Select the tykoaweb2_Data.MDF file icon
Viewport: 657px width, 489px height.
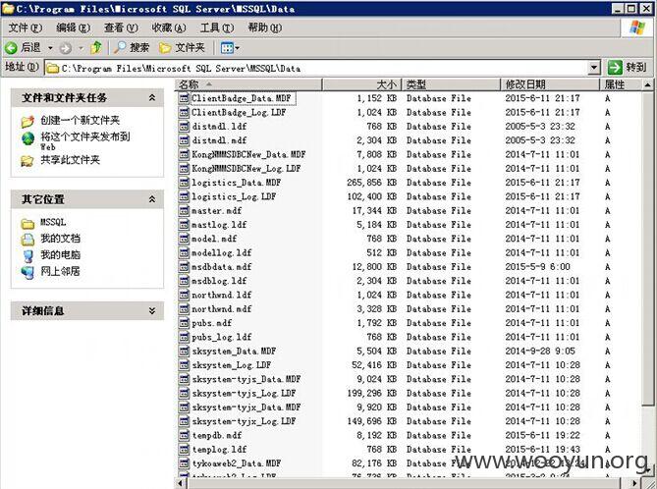[184, 463]
